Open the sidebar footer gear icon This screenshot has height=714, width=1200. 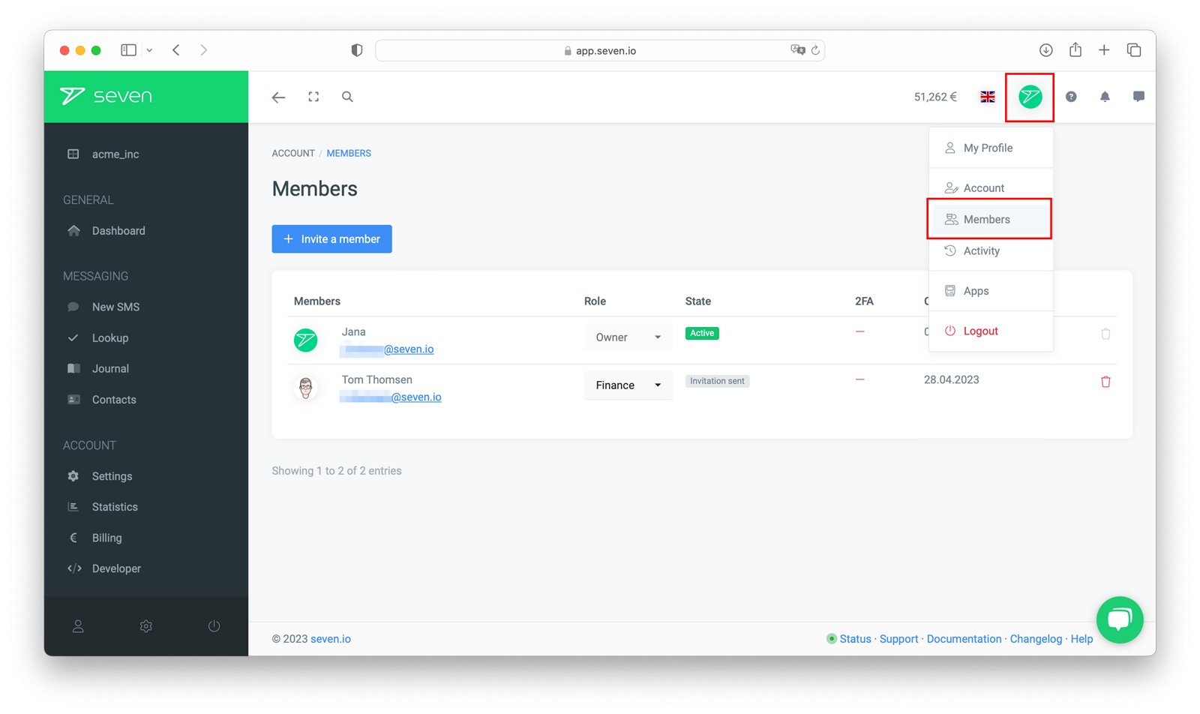click(146, 626)
